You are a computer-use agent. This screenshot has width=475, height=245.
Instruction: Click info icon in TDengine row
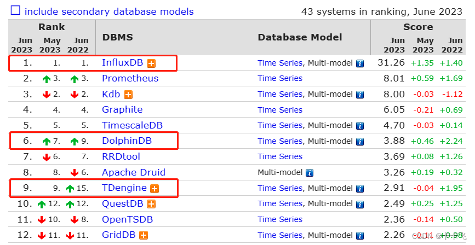tap(360, 189)
